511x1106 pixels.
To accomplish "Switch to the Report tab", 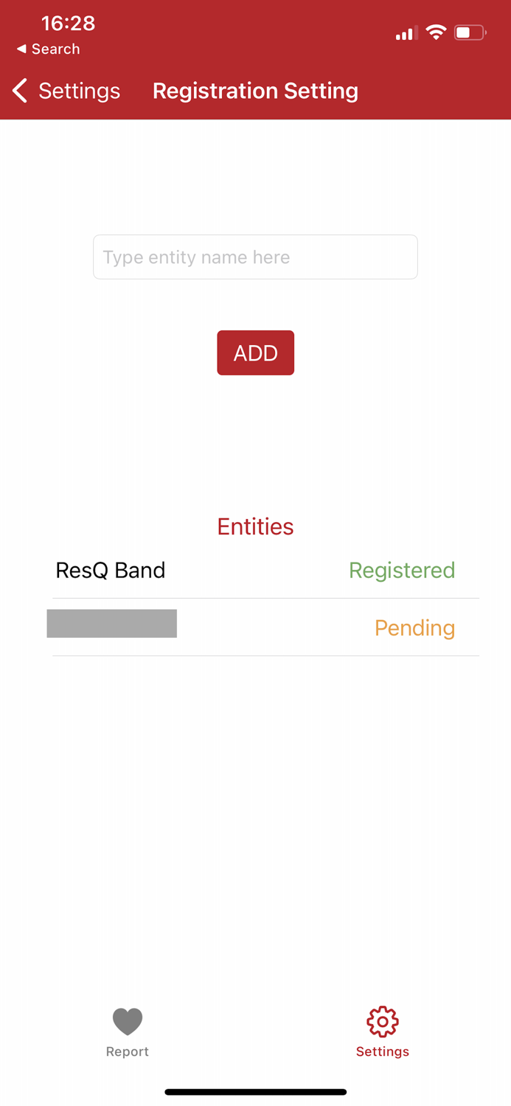I will pyautogui.click(x=127, y=1031).
